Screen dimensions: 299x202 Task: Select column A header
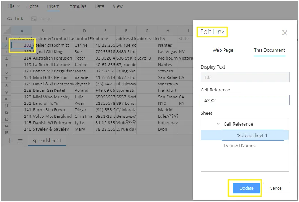[22, 31]
